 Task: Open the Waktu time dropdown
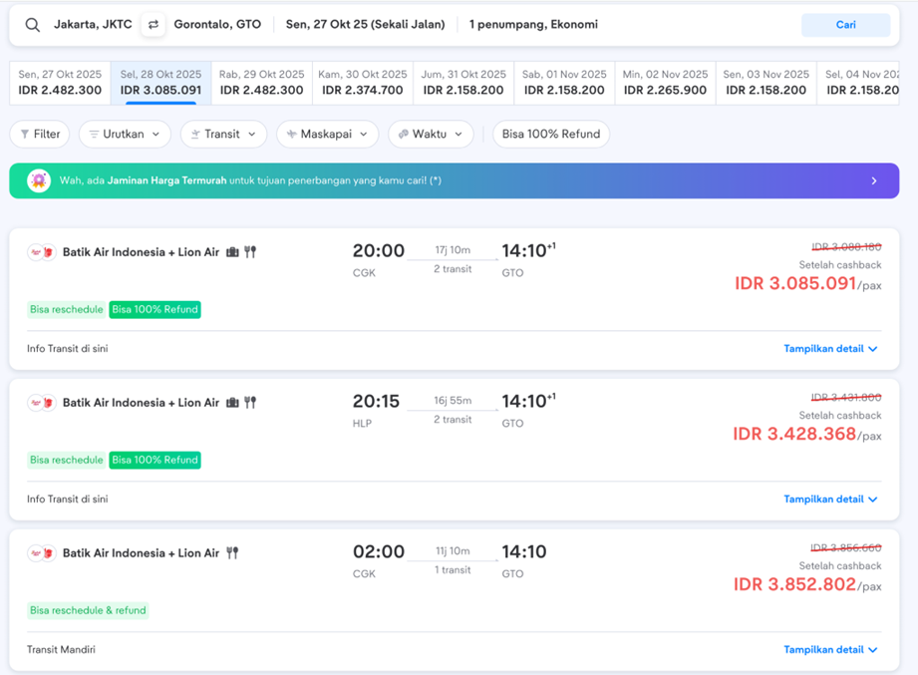click(431, 135)
